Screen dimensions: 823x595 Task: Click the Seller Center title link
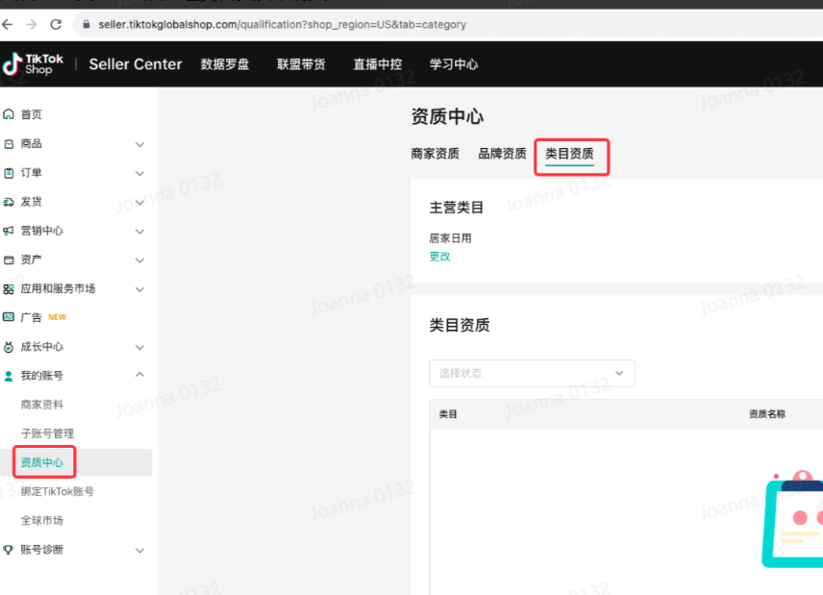(136, 64)
